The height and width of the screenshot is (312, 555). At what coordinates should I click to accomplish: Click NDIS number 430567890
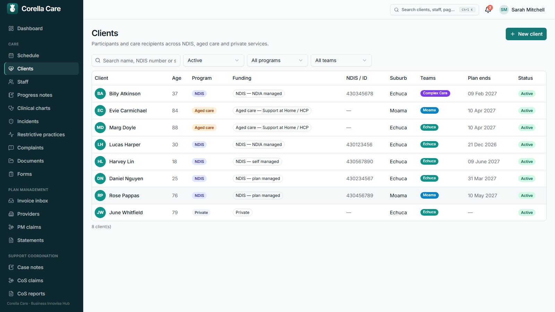click(360, 162)
